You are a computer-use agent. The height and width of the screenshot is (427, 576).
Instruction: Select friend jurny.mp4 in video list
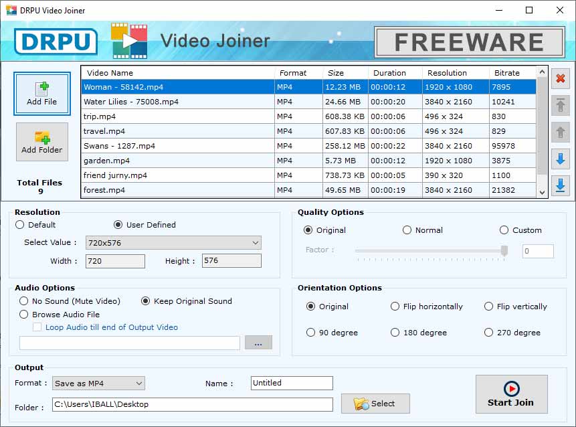point(308,175)
